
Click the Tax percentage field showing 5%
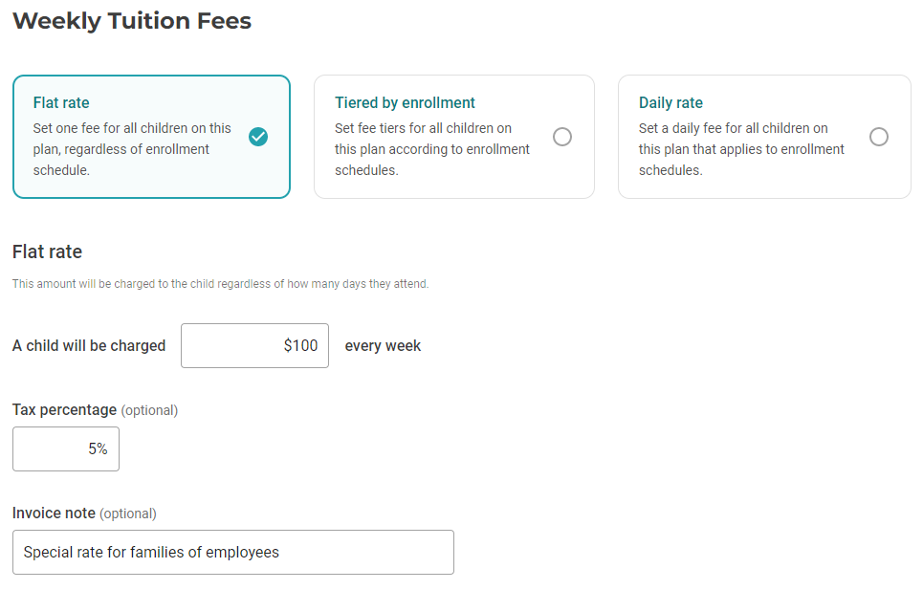point(65,448)
